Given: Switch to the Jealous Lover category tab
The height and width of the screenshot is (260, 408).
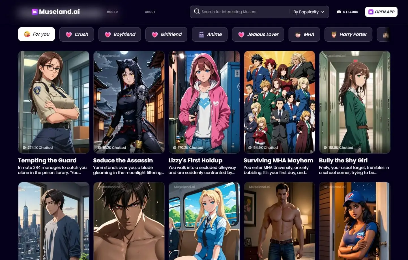Looking at the screenshot, I should pos(258,34).
